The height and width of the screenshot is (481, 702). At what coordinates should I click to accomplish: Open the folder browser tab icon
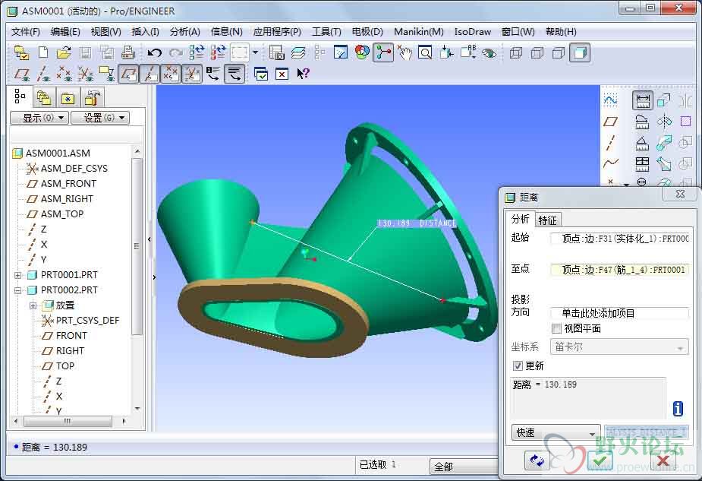pos(43,98)
